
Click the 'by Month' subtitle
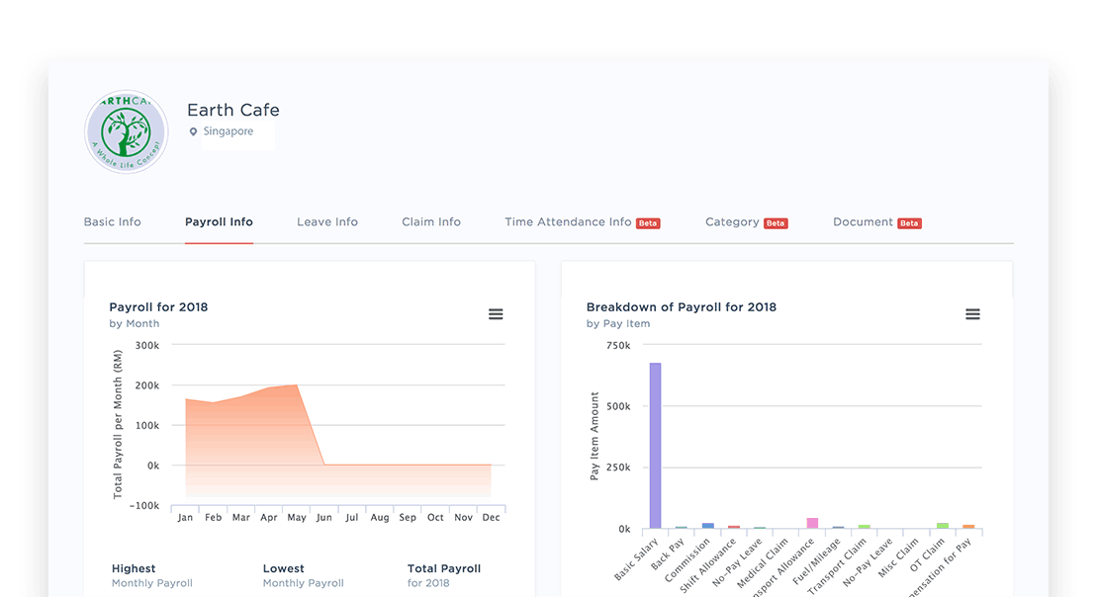[x=135, y=323]
